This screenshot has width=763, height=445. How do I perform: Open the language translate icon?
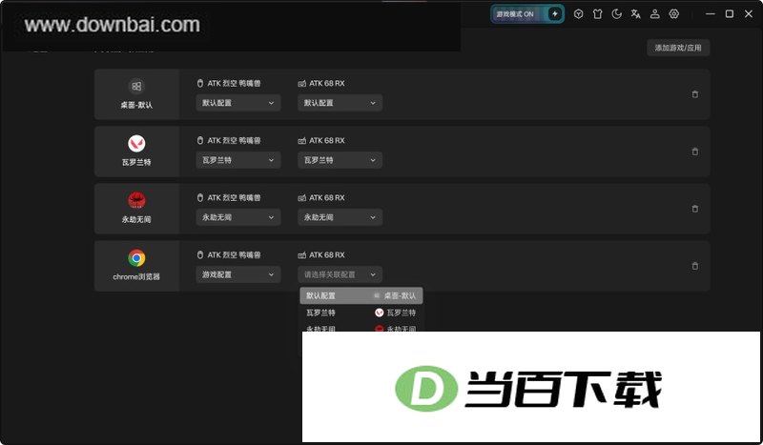click(635, 14)
